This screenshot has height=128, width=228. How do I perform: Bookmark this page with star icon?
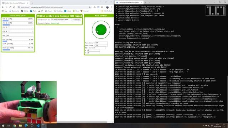coord(90,7)
